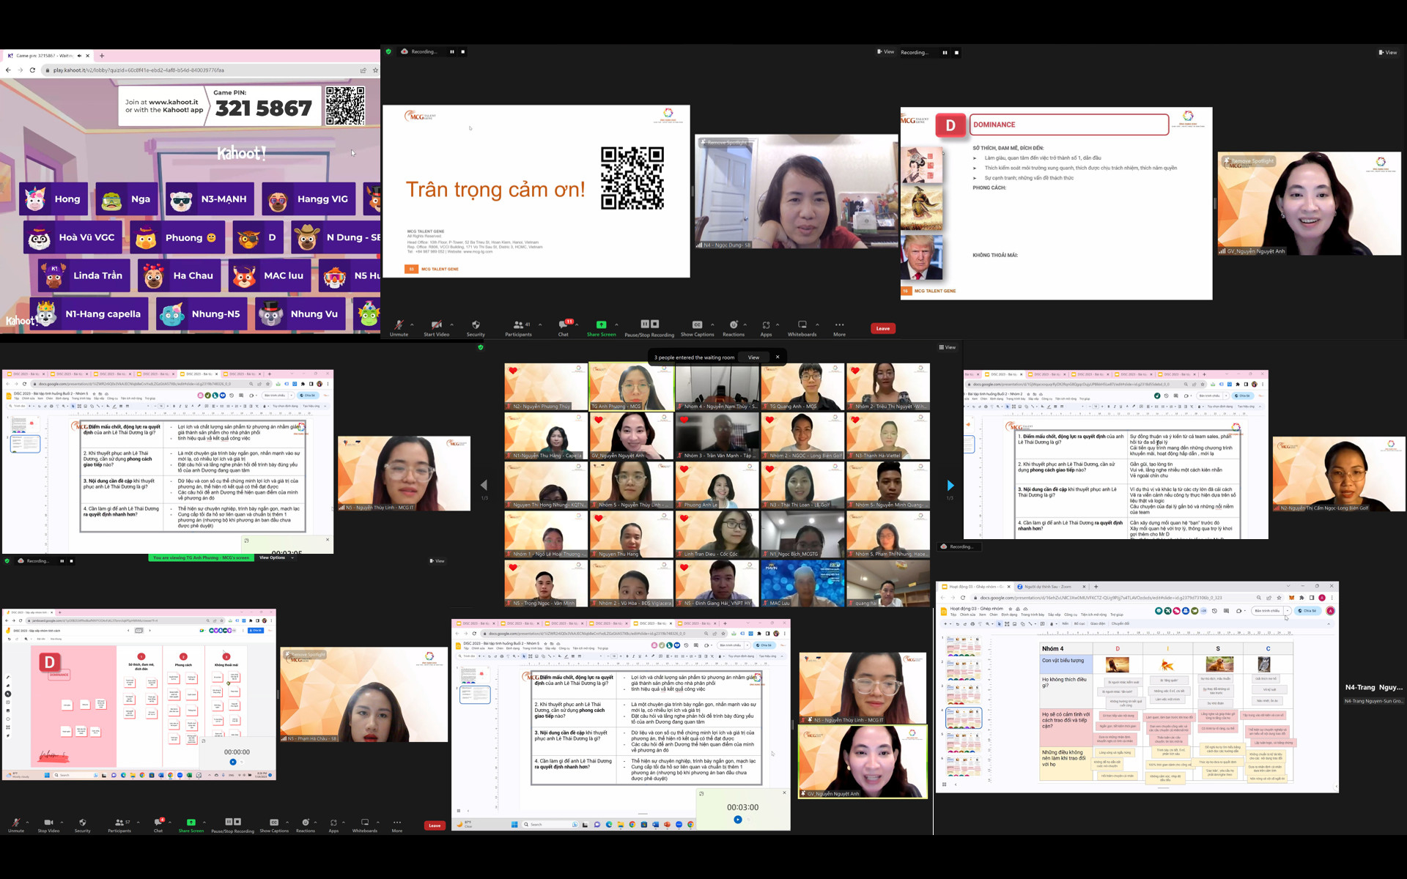This screenshot has width=1407, height=879.
Task: Mute the Kahoot tab audio icon
Action: pos(79,56)
